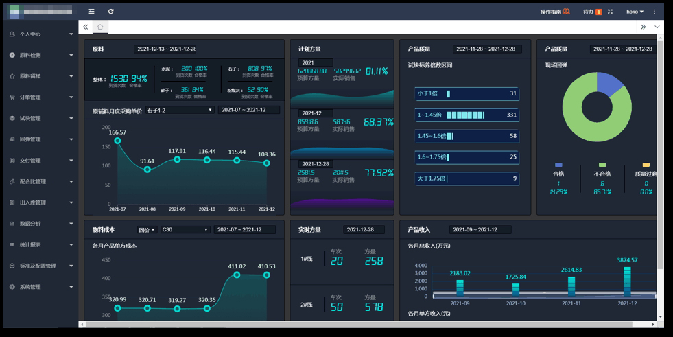Click the 原料 date range field
Viewport: 673px width, 337px height.
(x=165, y=49)
